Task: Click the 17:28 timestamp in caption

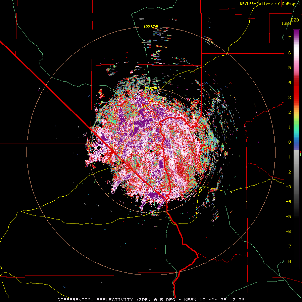Action: 238,300
